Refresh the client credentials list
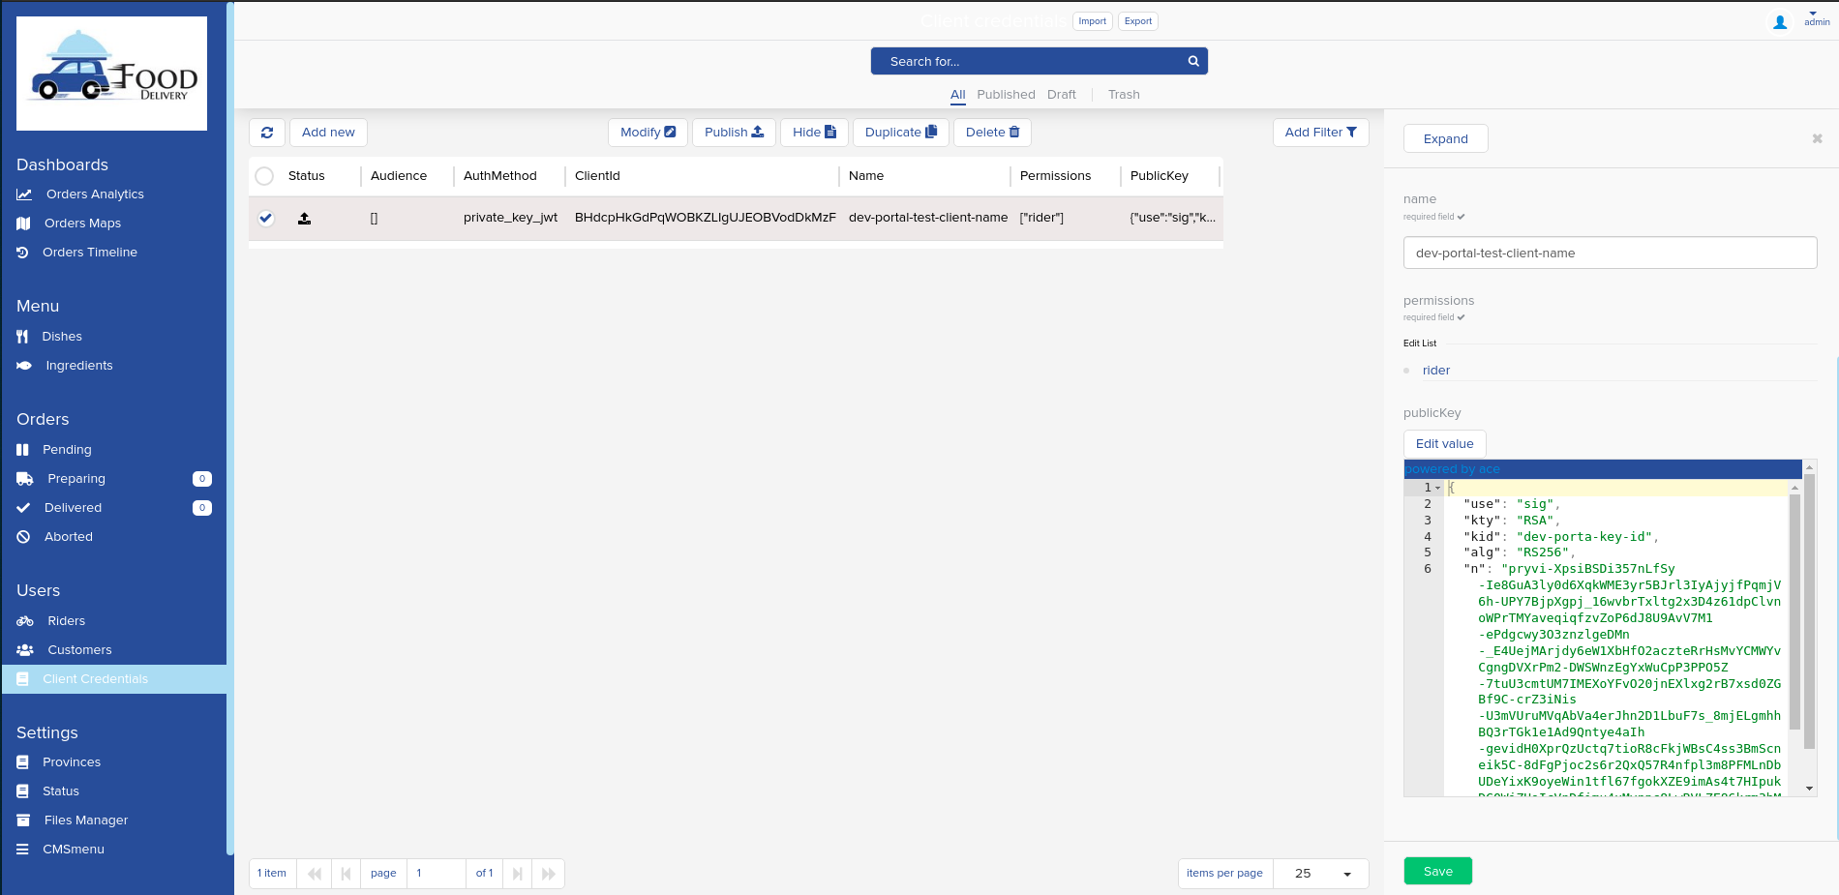 click(x=267, y=132)
